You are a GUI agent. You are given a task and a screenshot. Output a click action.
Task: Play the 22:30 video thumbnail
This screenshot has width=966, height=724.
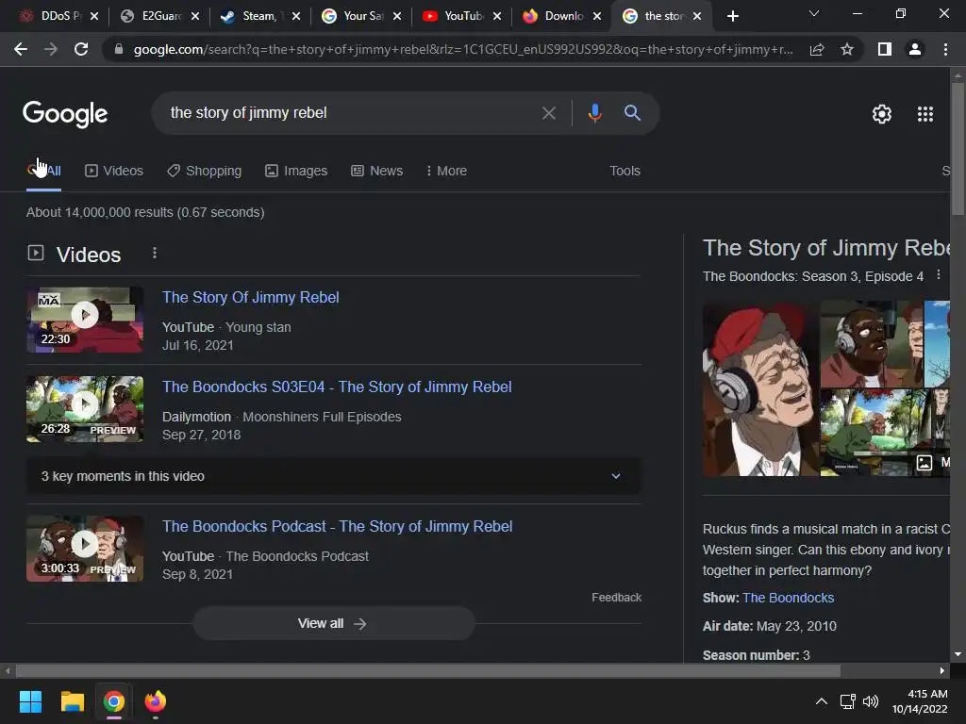85,320
